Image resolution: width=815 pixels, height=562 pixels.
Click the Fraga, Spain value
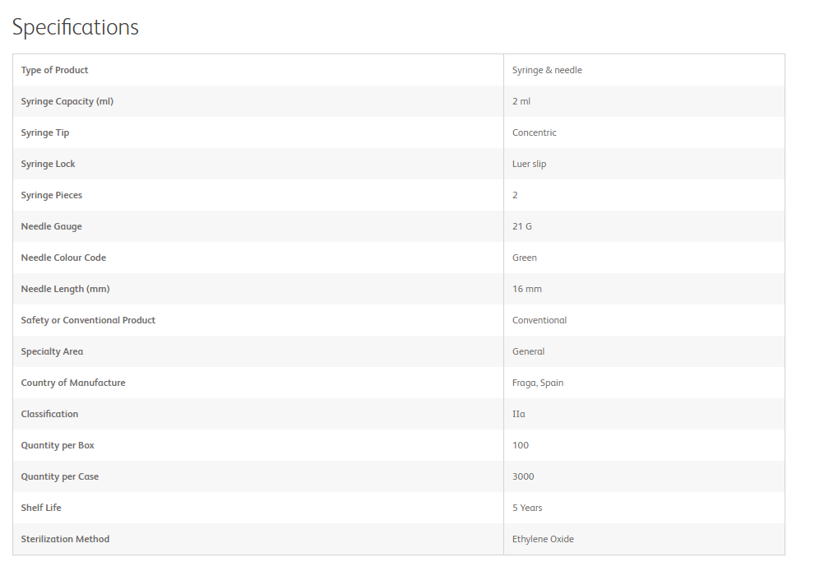click(x=538, y=383)
